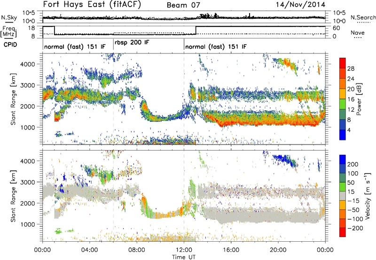Click the '12:00' time axis tick label
Screen dimensions: 376x260
click(x=184, y=250)
